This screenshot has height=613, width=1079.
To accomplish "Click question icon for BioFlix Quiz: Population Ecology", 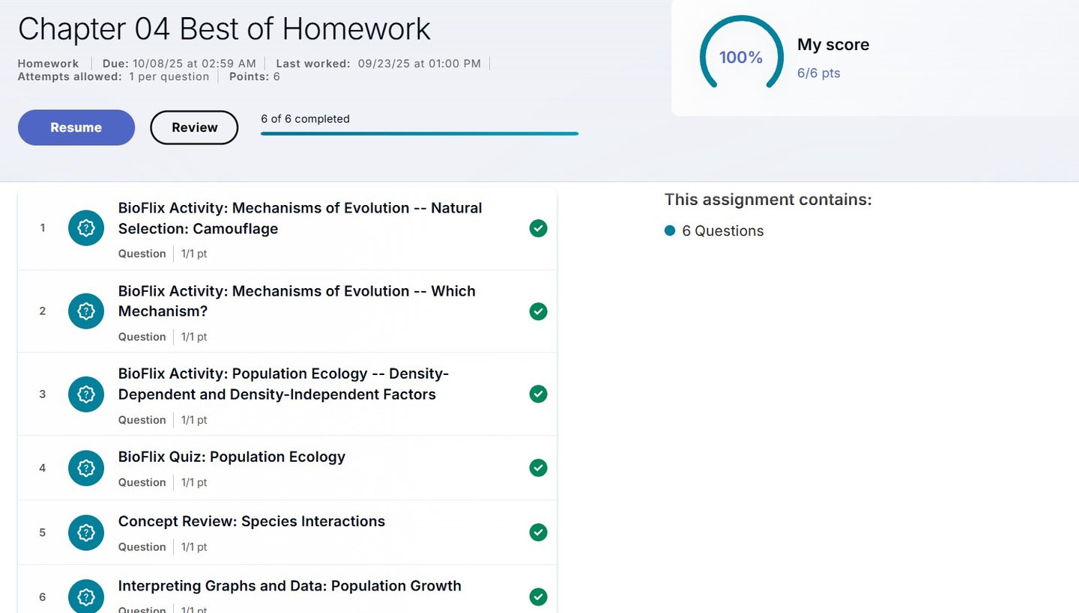I will click(x=86, y=468).
